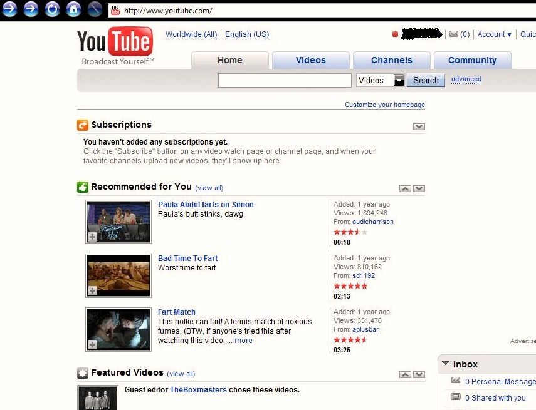Rate Fart Match using star rating
This screenshot has width=536, height=410.
point(350,340)
